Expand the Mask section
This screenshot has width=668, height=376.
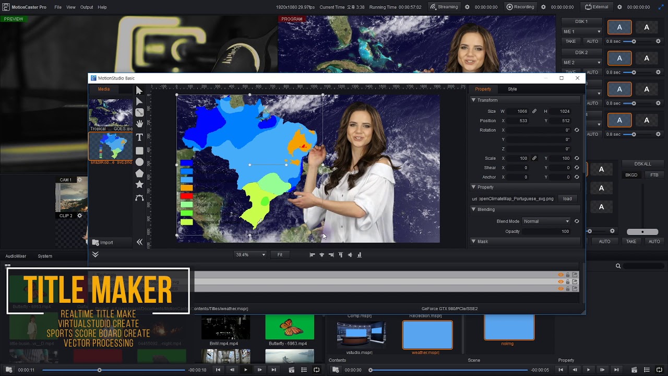click(x=474, y=241)
